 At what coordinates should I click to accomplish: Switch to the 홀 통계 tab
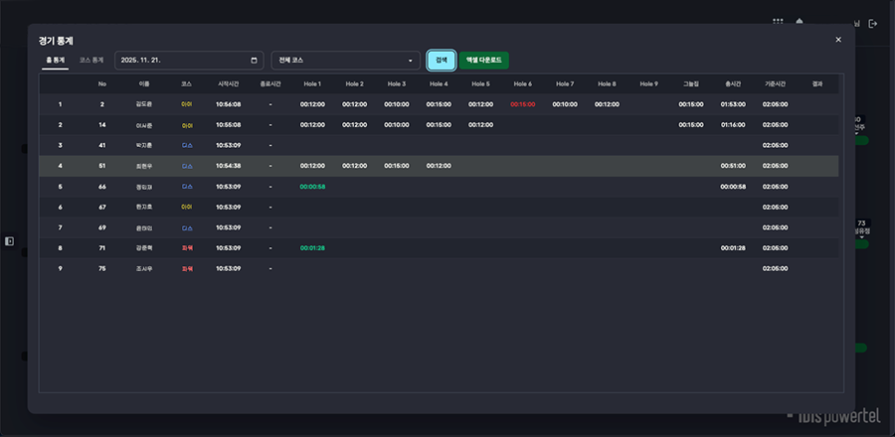[x=56, y=61]
